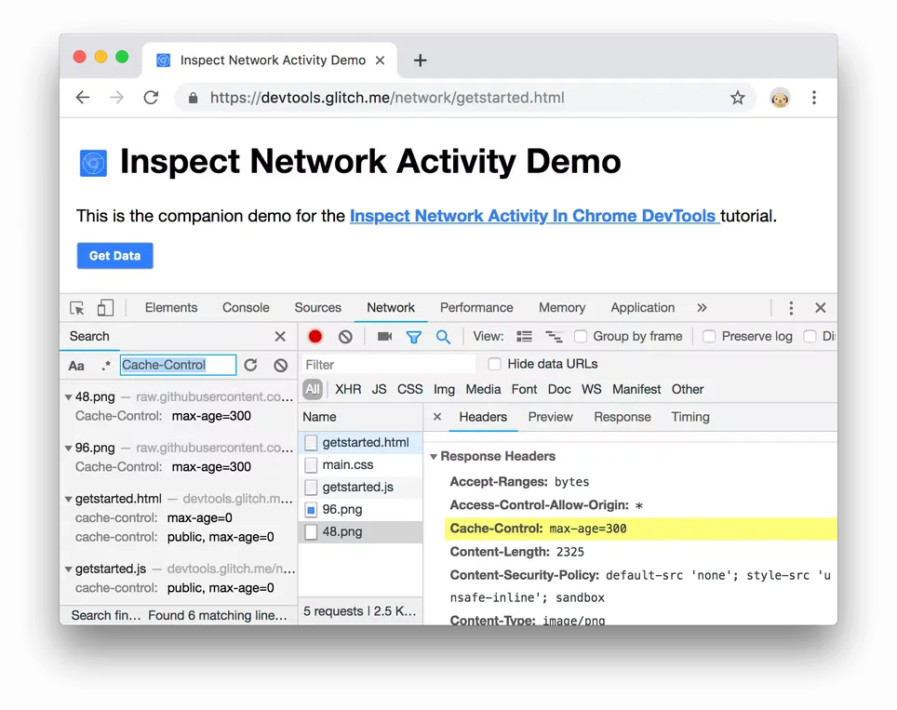Collapse the Response Headers section
Screen dimensions: 897x710
434,457
